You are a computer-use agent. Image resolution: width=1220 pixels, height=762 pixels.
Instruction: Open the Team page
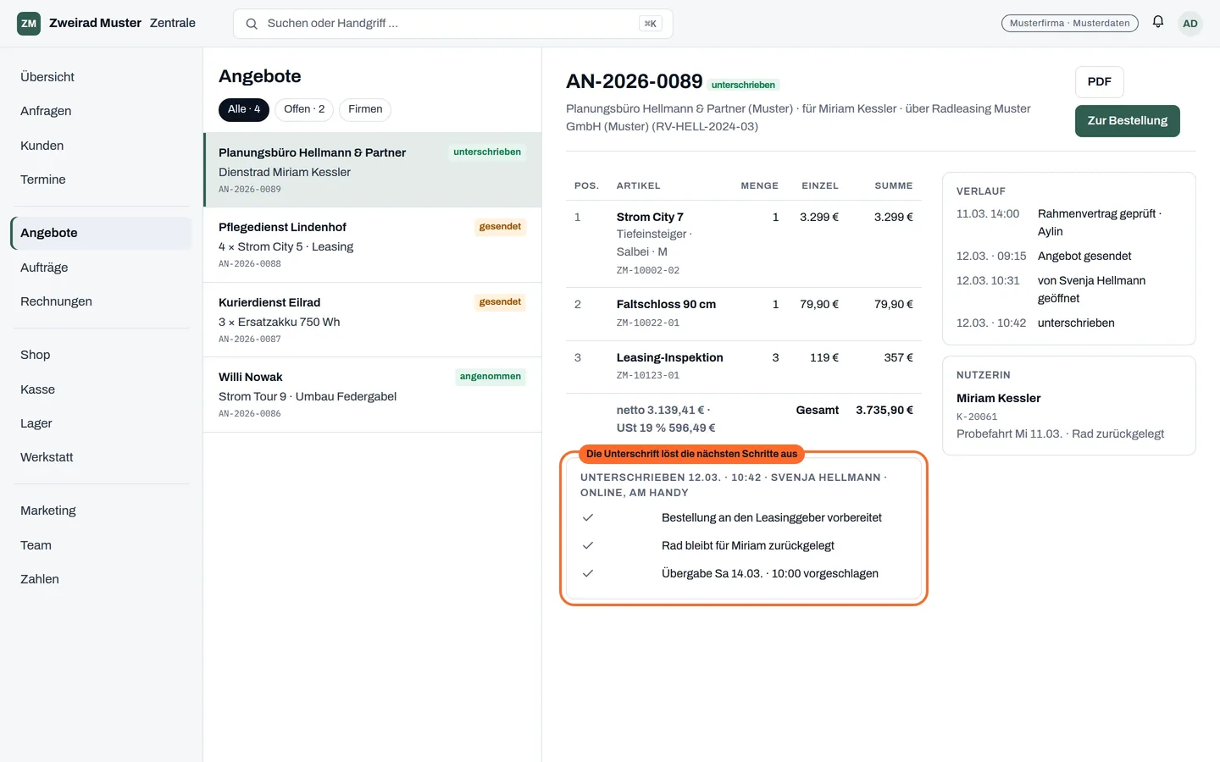click(102, 545)
